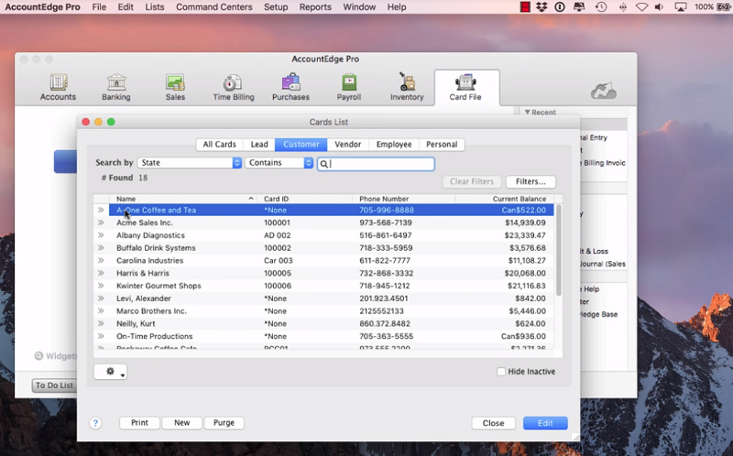Viewport: 733px width, 456px height.
Task: Click the New button
Action: tap(181, 423)
